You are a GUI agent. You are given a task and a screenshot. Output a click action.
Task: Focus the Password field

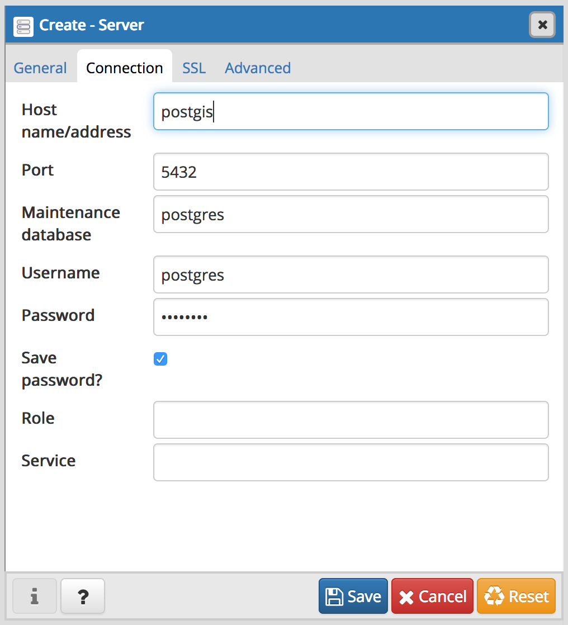(x=351, y=317)
